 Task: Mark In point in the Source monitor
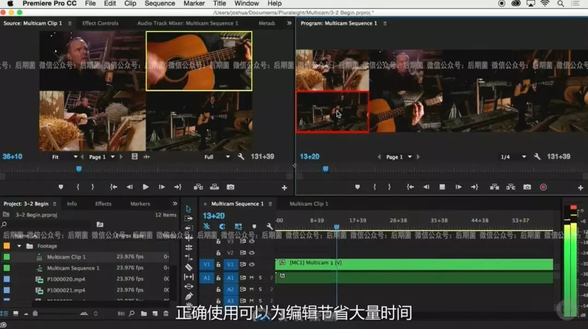(78, 187)
